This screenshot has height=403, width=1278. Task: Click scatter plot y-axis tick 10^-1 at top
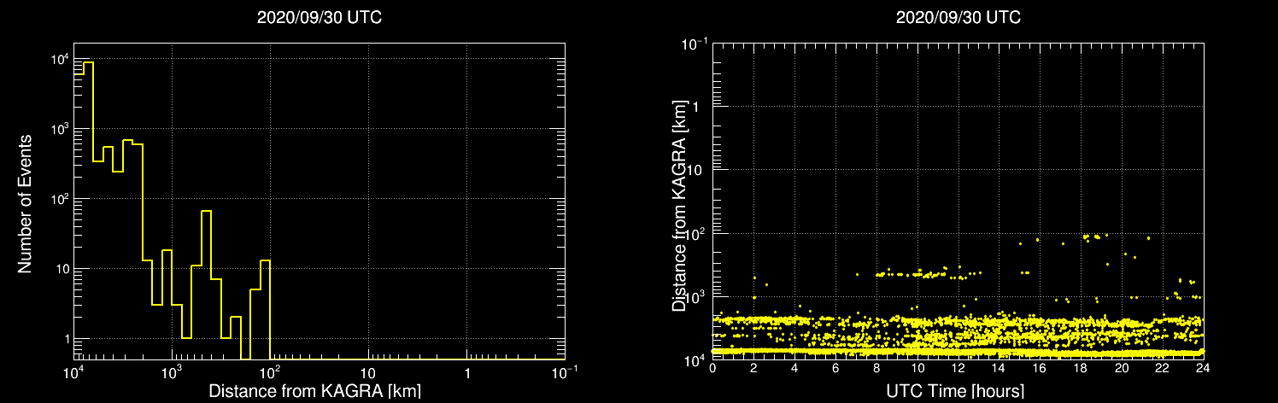click(x=695, y=43)
